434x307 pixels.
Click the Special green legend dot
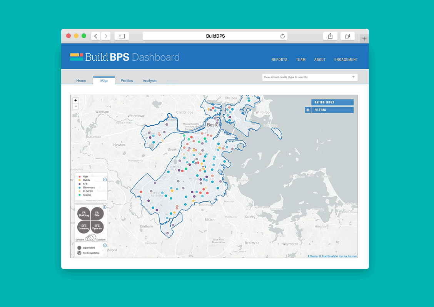[x=79, y=195]
